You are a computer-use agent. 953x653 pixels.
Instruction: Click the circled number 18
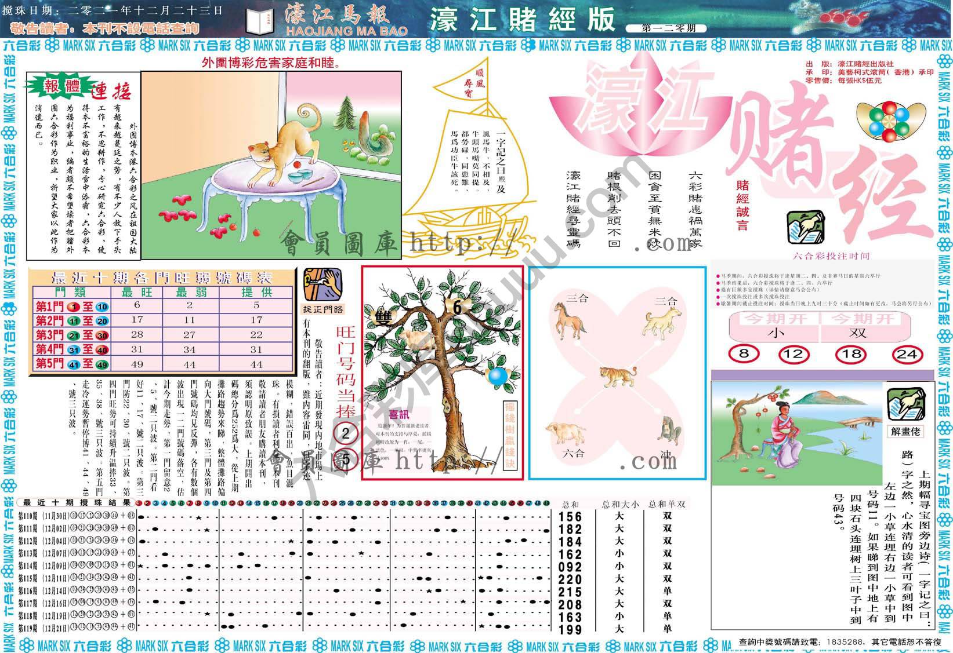point(850,353)
